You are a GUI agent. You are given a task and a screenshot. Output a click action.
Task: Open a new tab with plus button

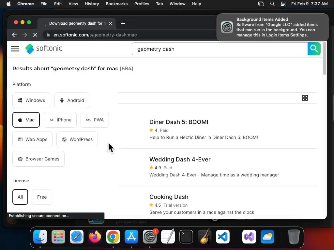click(123, 23)
